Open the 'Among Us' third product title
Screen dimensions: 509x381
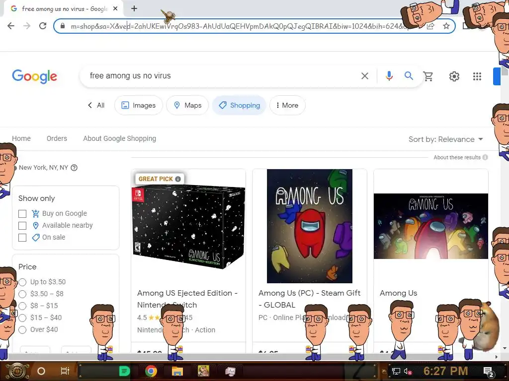tap(398, 293)
